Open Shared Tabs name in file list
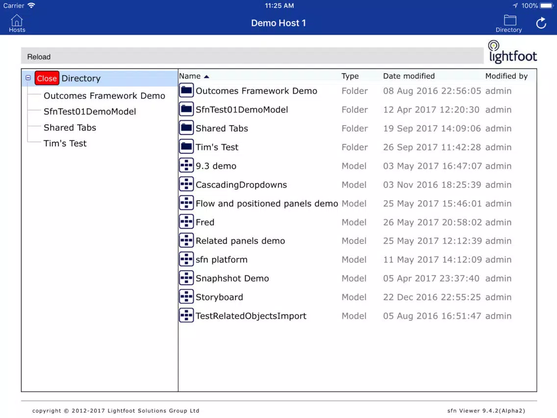Screen dimensions: 557x418 [x=222, y=129]
